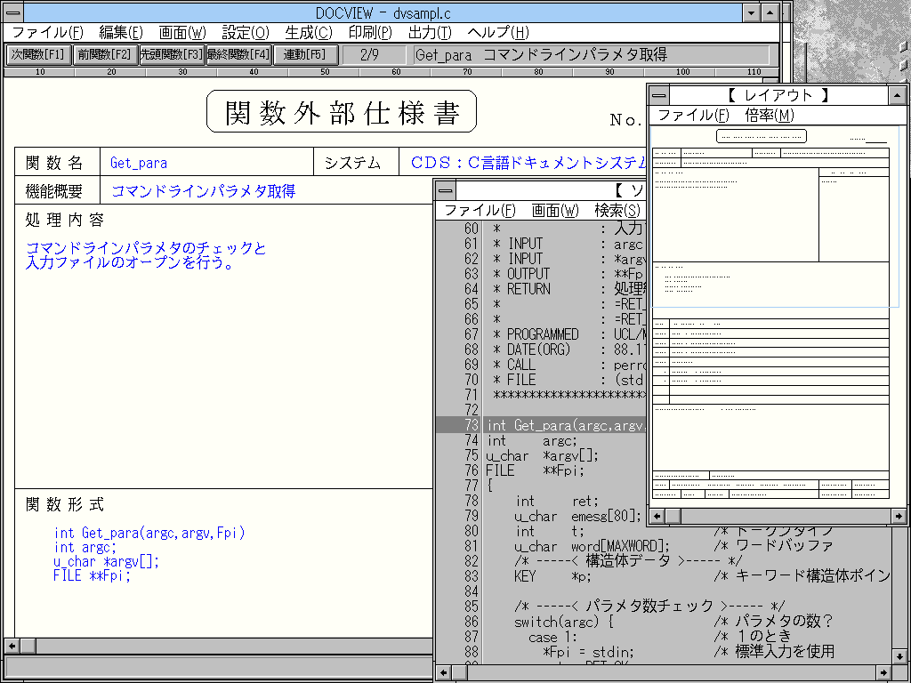Open the 倍率(M) zoom menu in layout window
The width and height of the screenshot is (911, 683).
coord(769,115)
